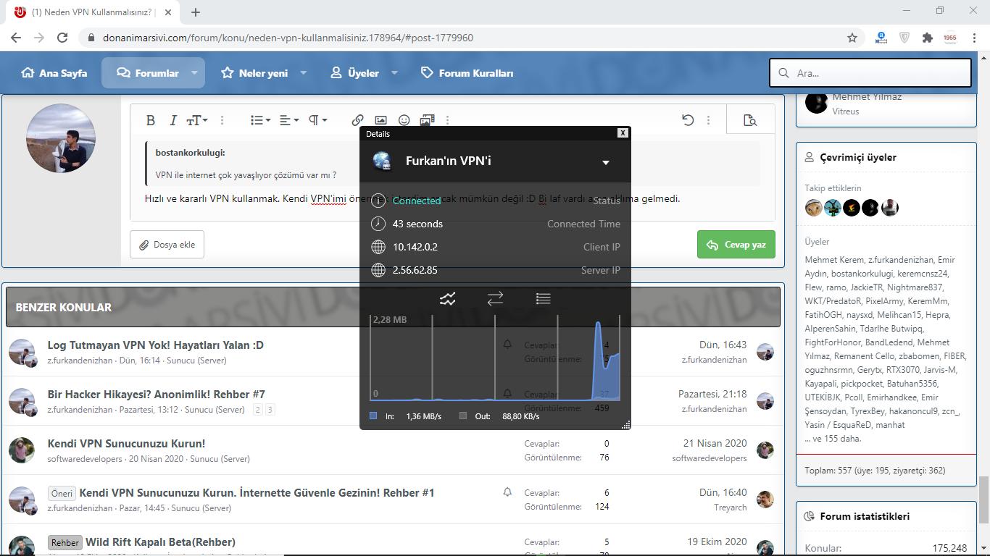Open the Wild Rift Kapalı Beta(Rehber) topic
The image size is (990, 556).
160,542
